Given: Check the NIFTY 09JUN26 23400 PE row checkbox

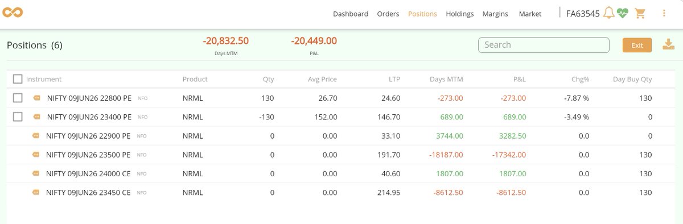Looking at the screenshot, I should point(18,117).
